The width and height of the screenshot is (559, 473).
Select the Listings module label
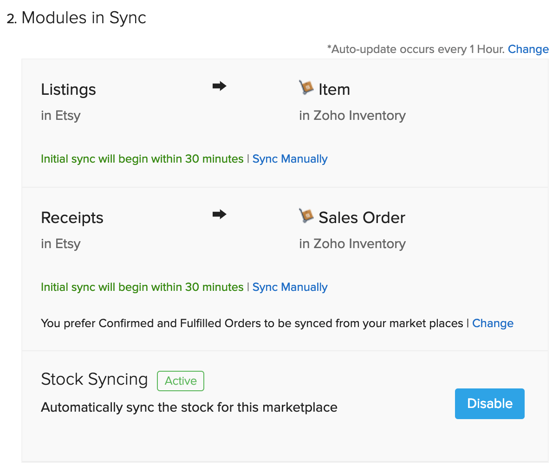pyautogui.click(x=68, y=89)
